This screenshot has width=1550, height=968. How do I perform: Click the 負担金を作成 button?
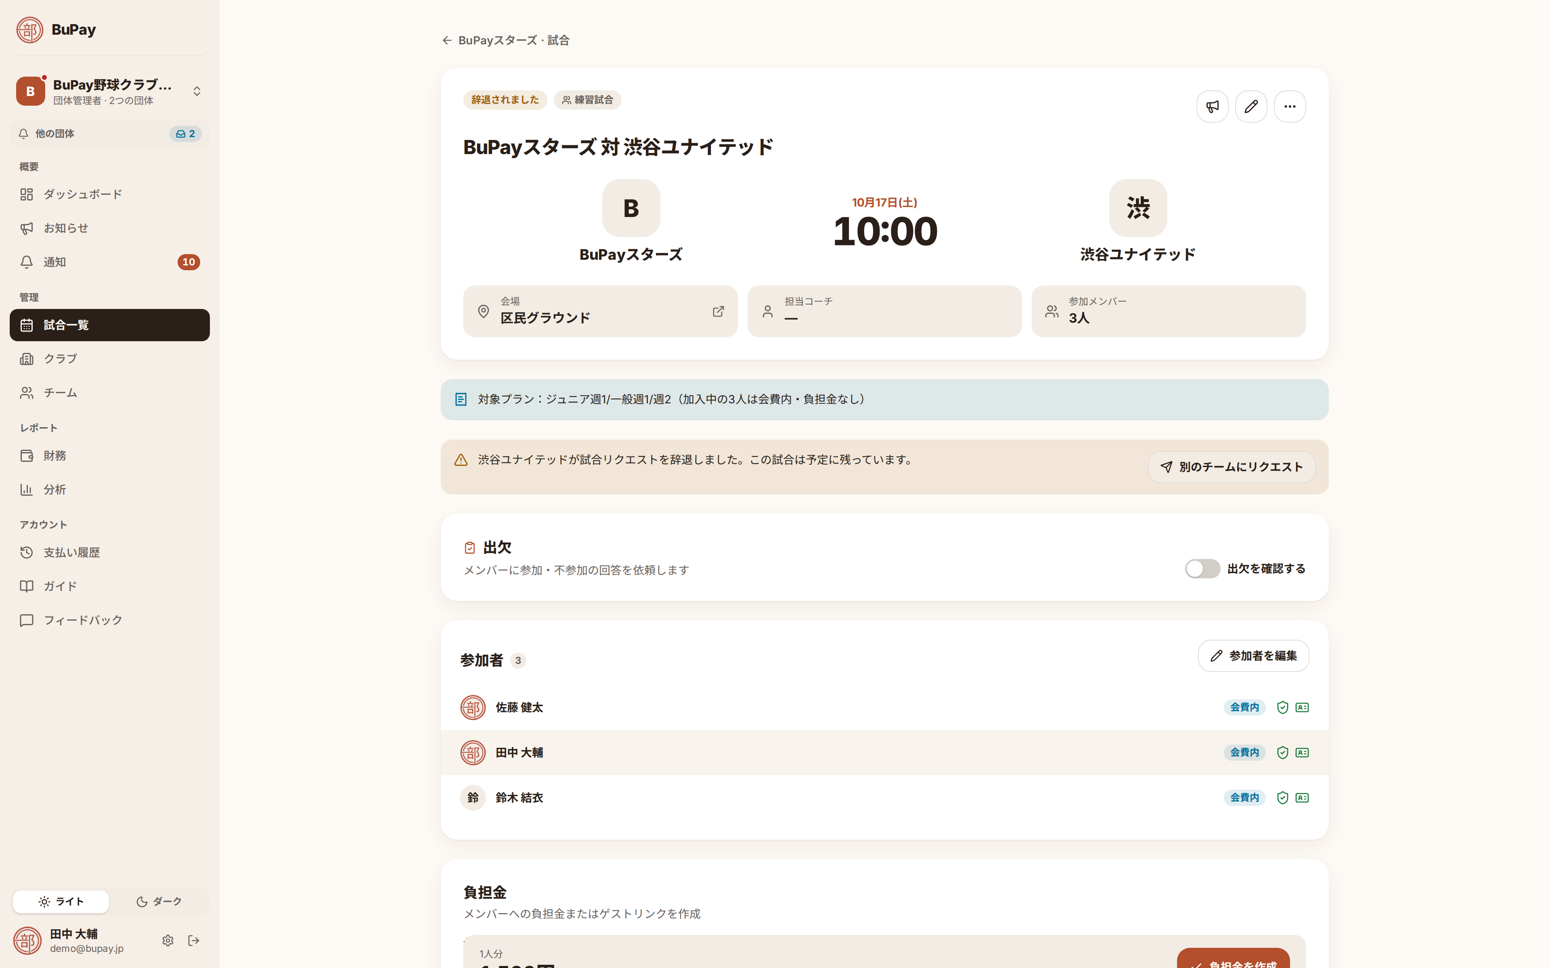pyautogui.click(x=1233, y=958)
